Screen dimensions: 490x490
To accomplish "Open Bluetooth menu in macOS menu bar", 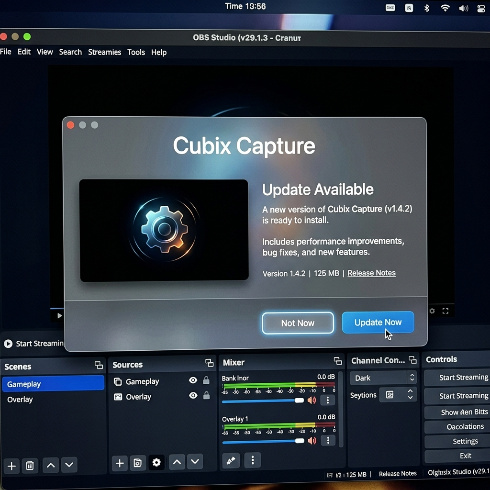I will pyautogui.click(x=427, y=8).
